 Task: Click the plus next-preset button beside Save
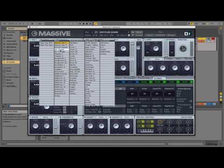(x=133, y=32)
